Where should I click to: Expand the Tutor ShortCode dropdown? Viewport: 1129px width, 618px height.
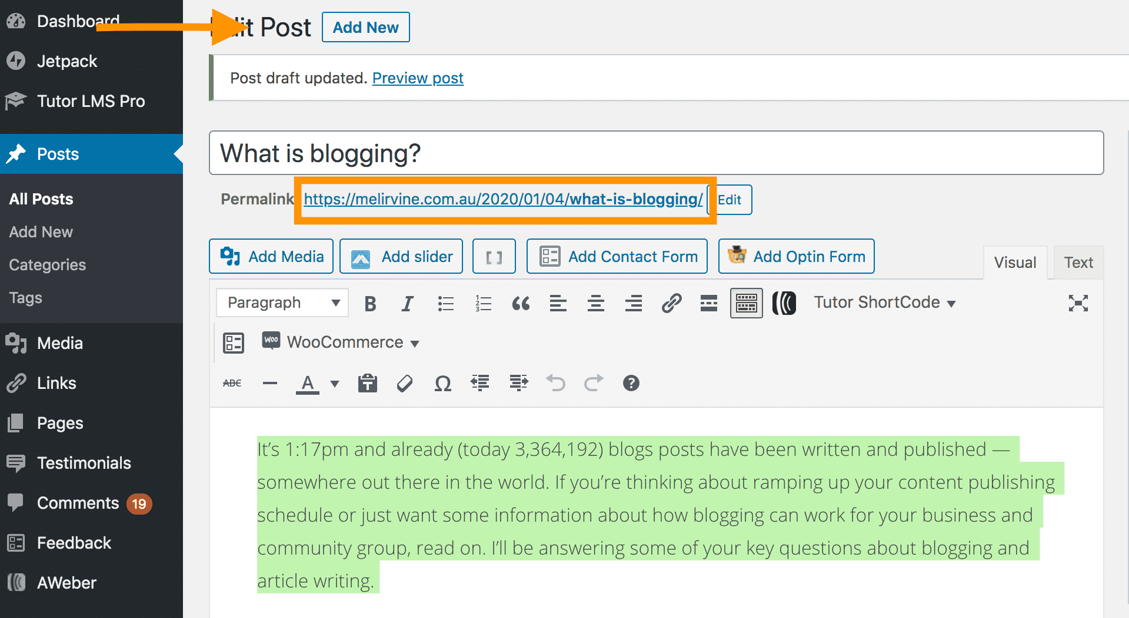tap(884, 303)
